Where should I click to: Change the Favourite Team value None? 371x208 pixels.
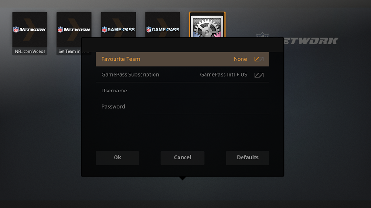(x=240, y=59)
